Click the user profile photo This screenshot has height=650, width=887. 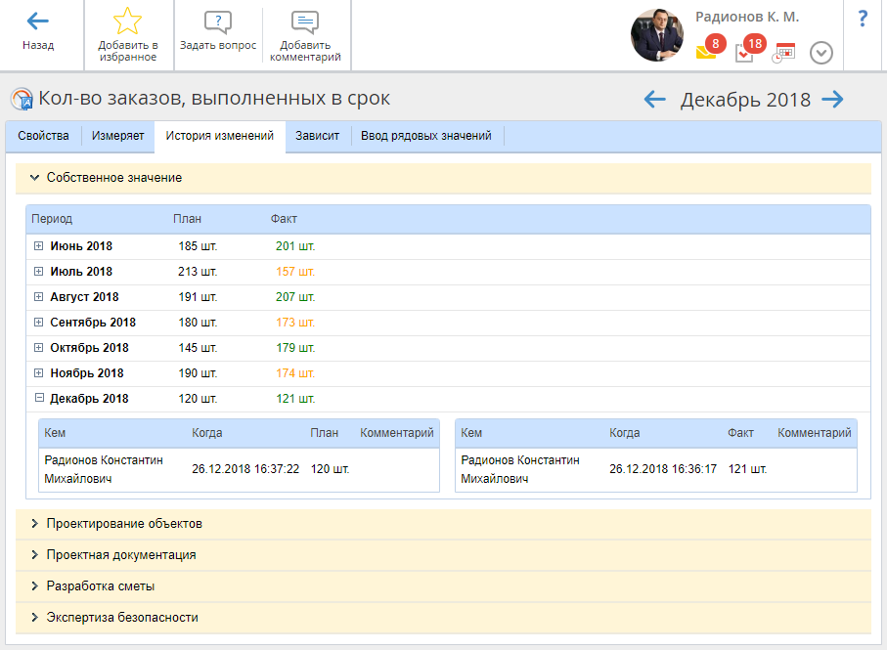point(656,36)
